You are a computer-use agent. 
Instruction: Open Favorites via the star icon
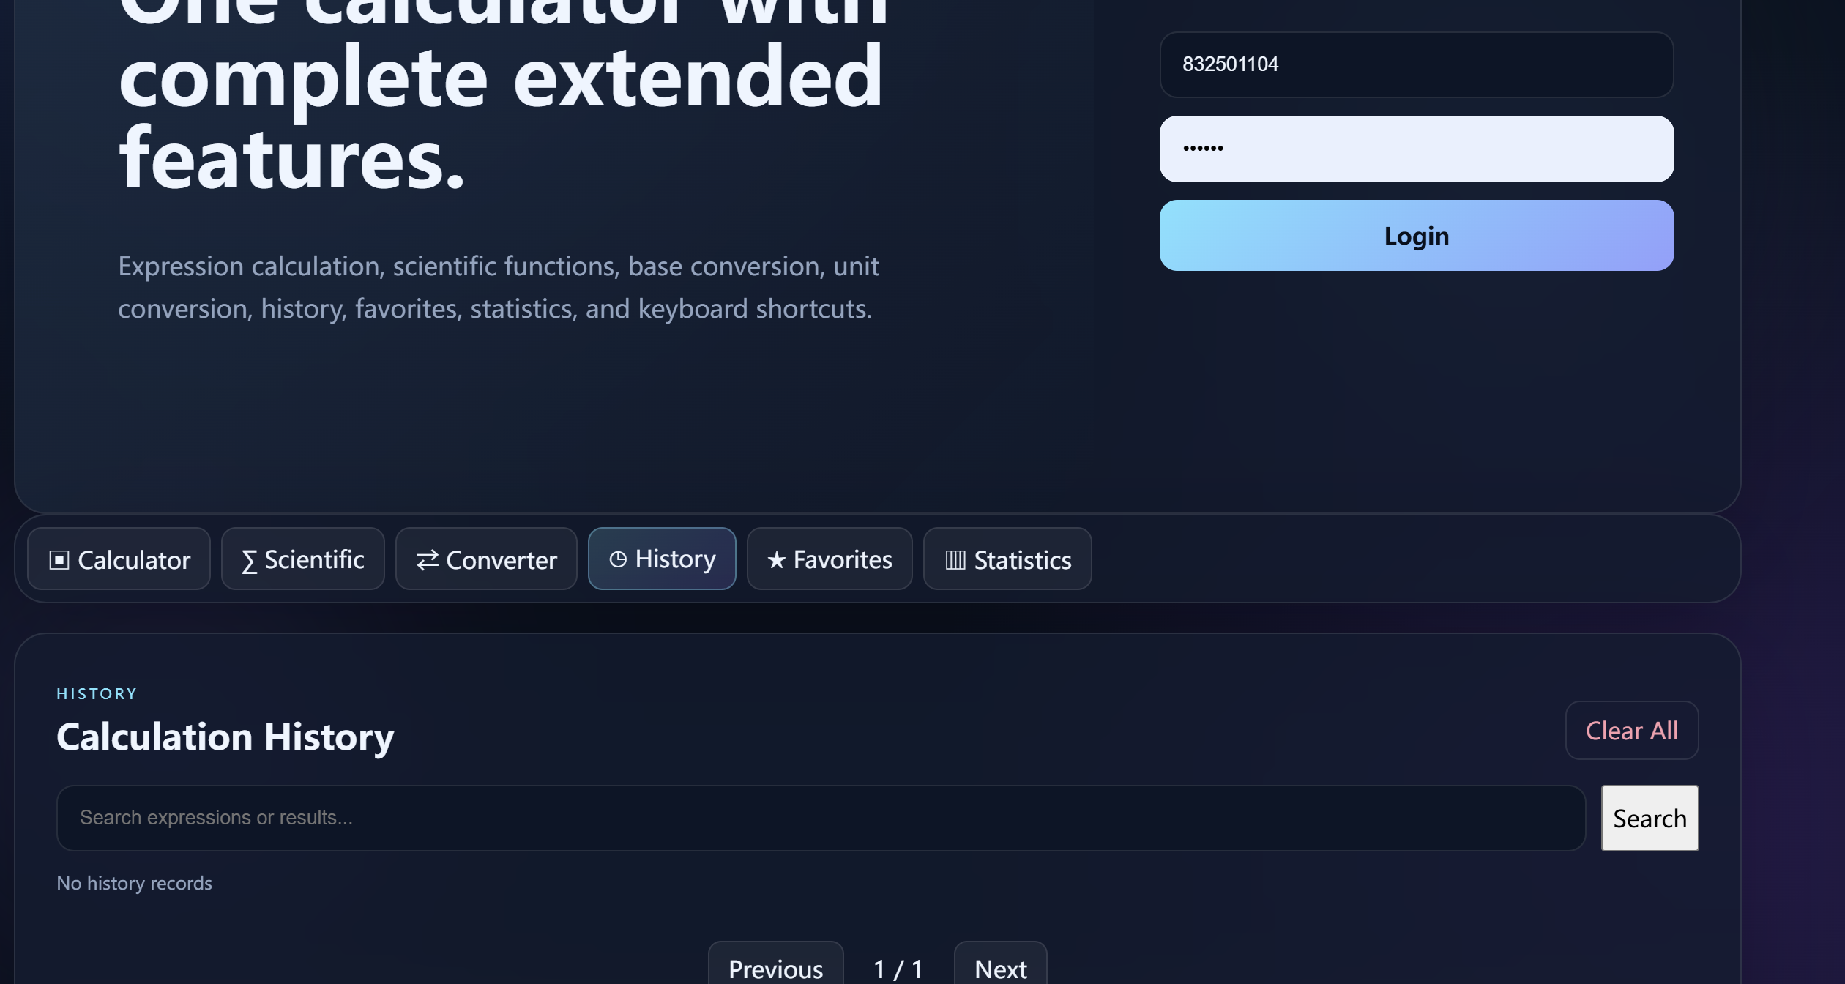tap(777, 560)
